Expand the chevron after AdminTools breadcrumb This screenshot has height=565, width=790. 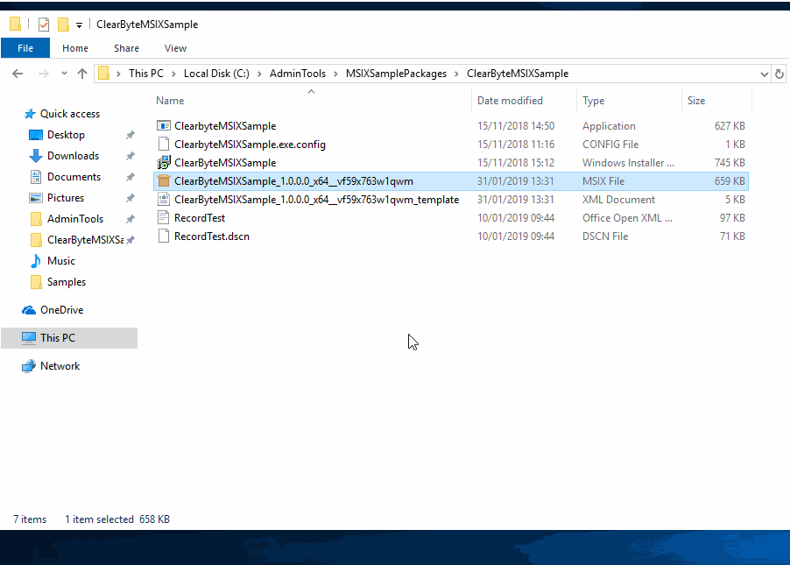(x=335, y=74)
